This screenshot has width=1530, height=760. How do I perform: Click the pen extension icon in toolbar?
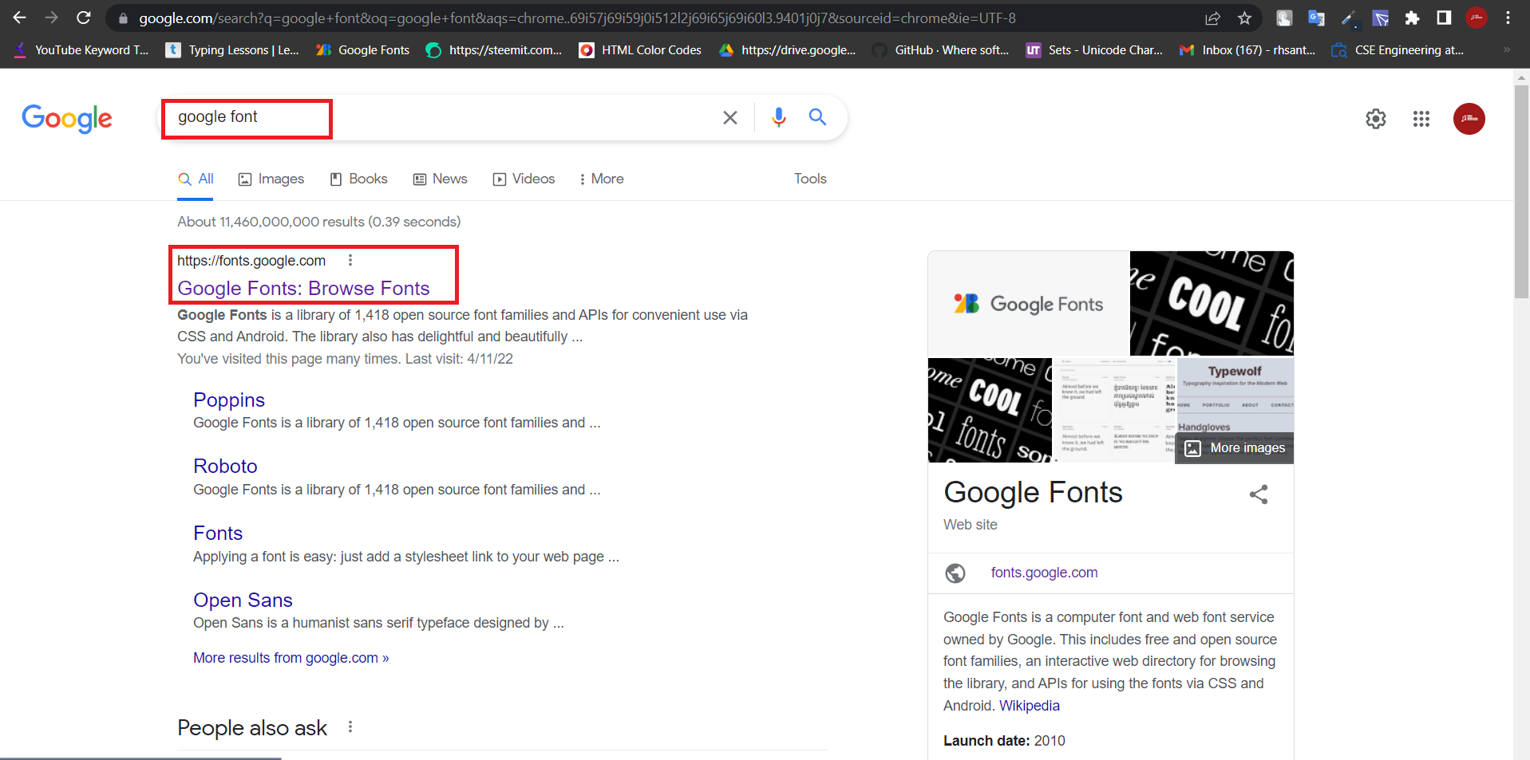pyautogui.click(x=1348, y=18)
